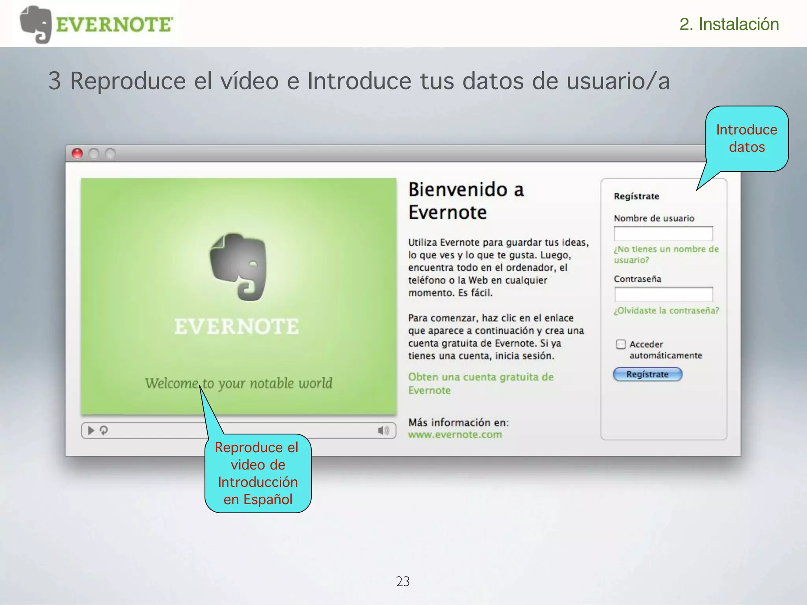This screenshot has height=605, width=807.
Task: Click the Evernote elephant logo in slide header
Action: 36,24
